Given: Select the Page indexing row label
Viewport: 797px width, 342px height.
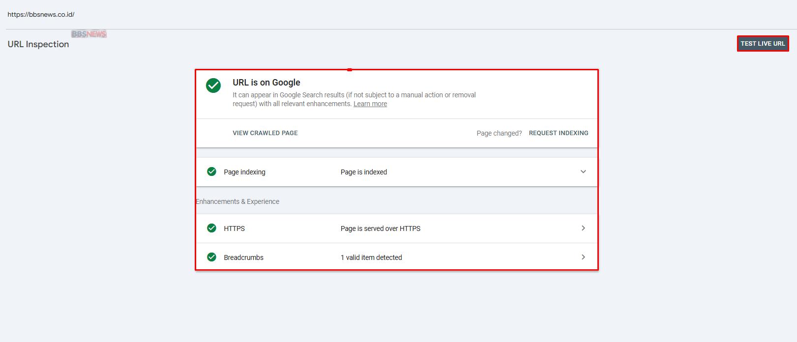Looking at the screenshot, I should pyautogui.click(x=244, y=172).
